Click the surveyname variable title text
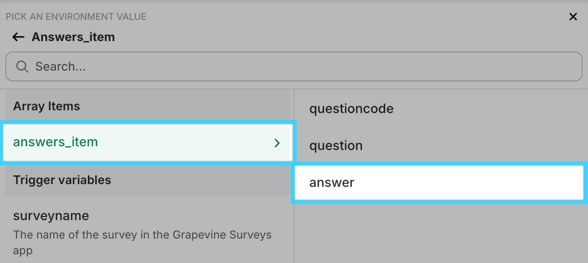Image resolution: width=588 pixels, height=263 pixels. click(51, 216)
